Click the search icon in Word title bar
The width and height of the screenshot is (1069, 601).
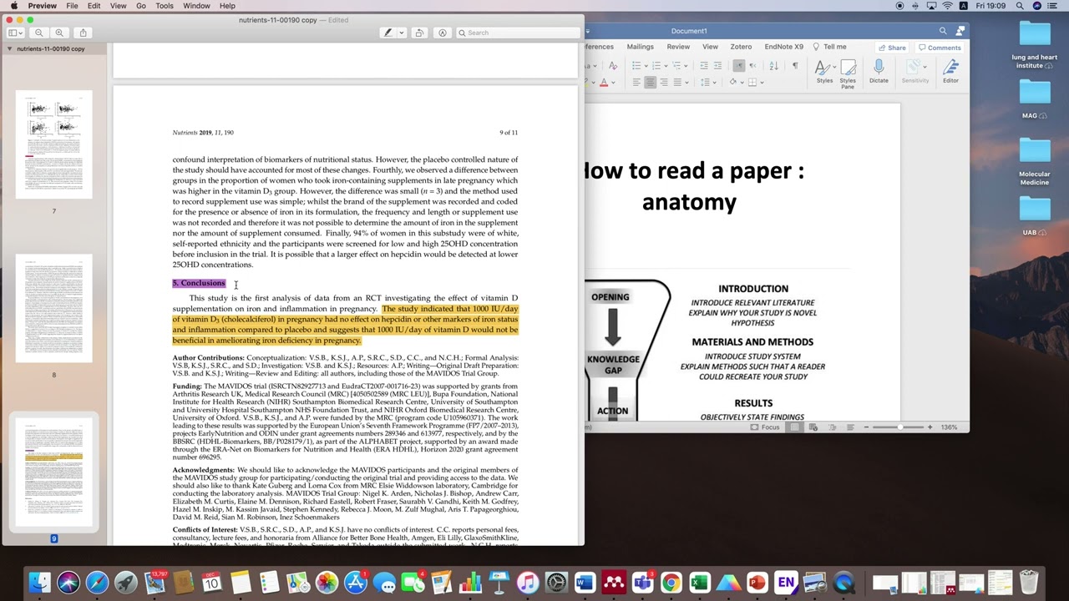pyautogui.click(x=943, y=31)
